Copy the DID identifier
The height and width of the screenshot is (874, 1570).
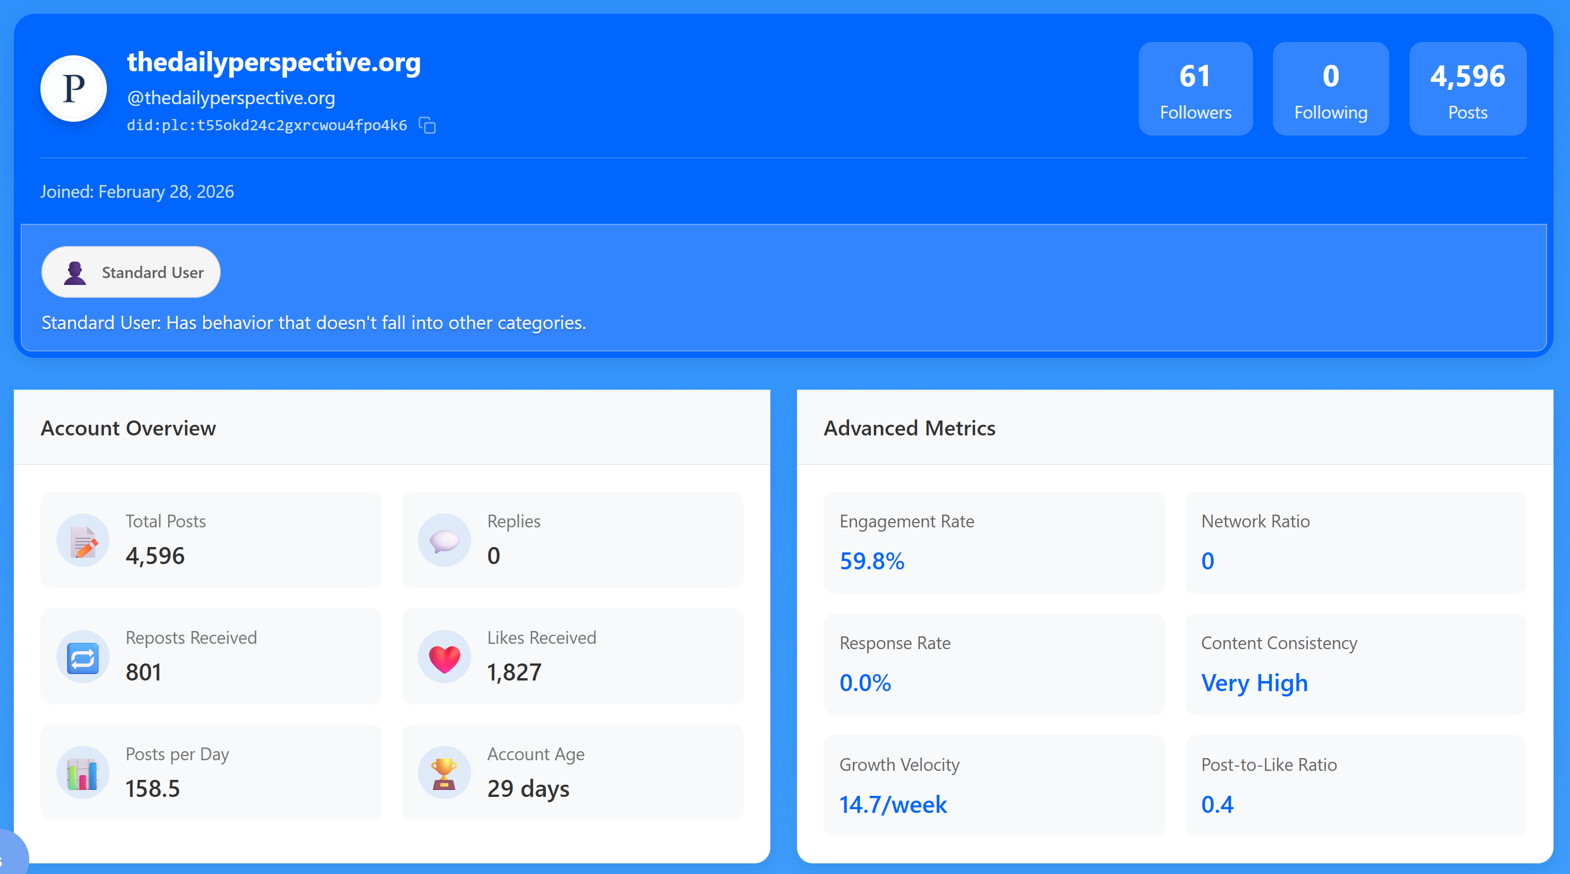tap(427, 125)
